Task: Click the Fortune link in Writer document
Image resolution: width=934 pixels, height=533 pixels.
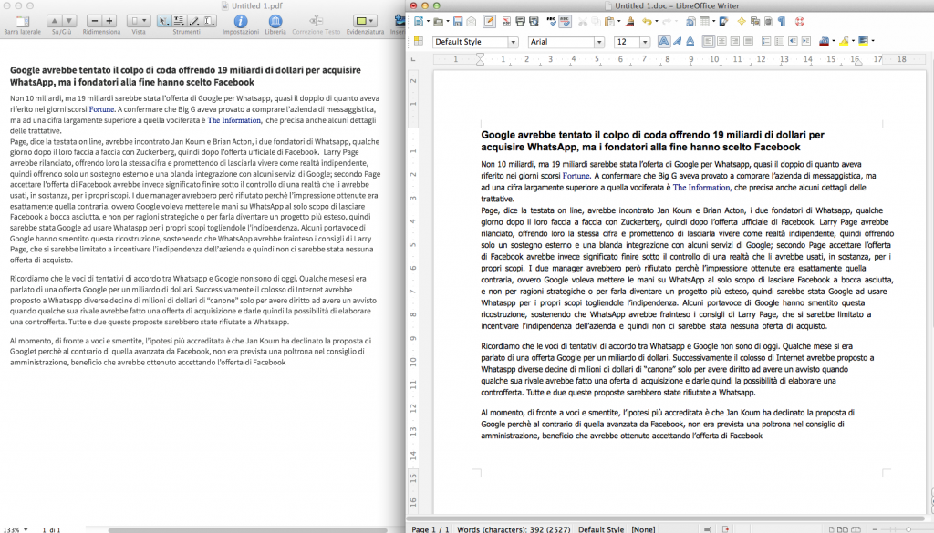Action: [576, 176]
